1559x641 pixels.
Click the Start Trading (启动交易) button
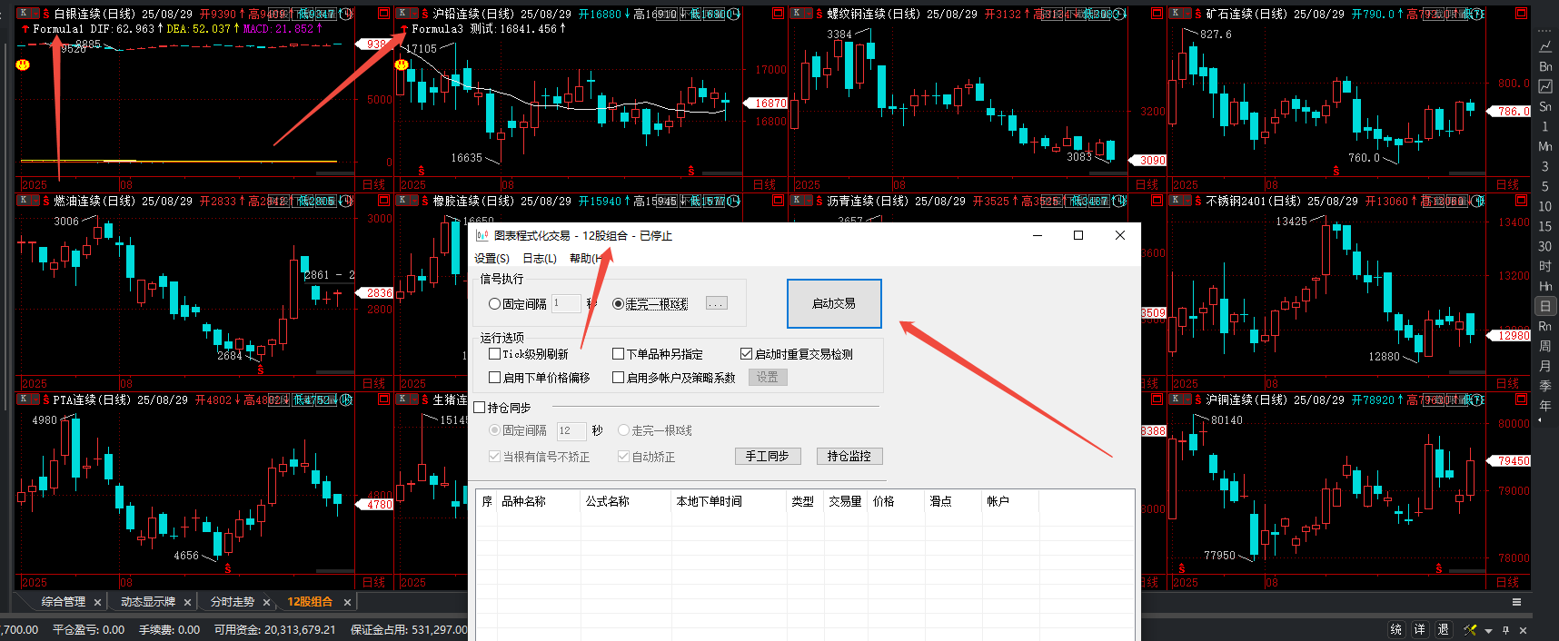834,303
